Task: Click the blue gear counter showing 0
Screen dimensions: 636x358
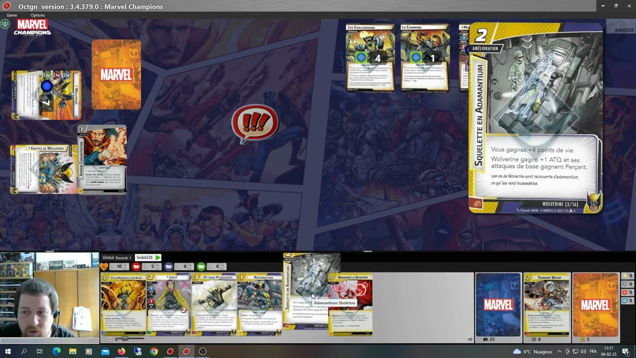Action: point(628,300)
